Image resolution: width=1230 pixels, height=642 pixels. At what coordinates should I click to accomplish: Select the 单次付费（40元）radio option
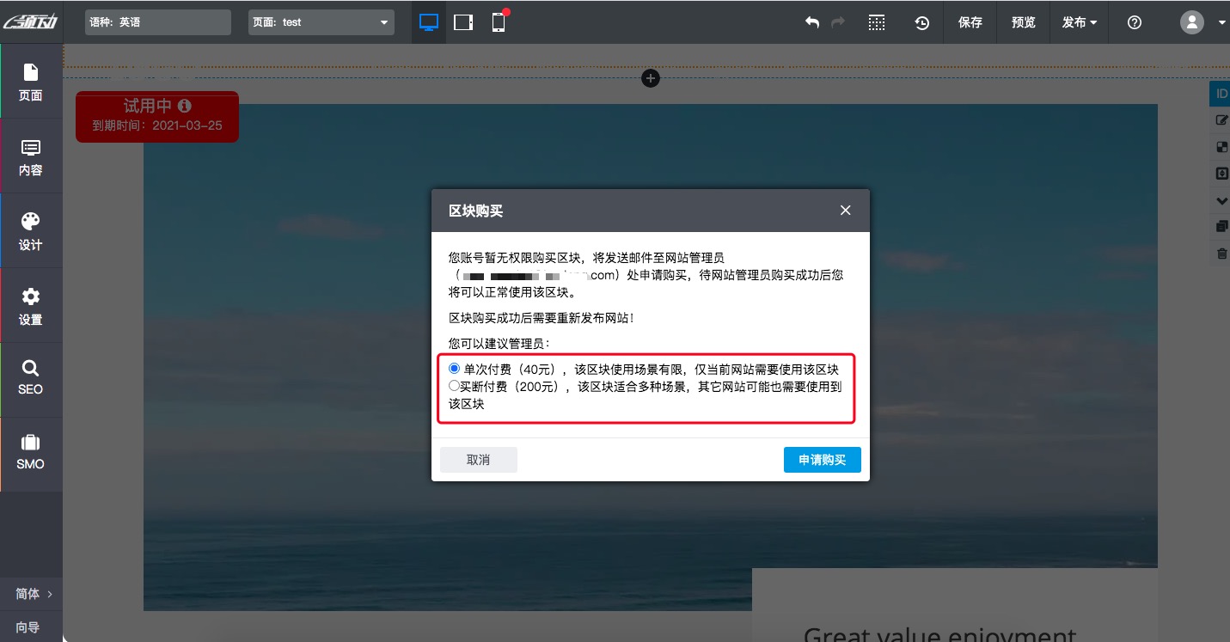[454, 368]
